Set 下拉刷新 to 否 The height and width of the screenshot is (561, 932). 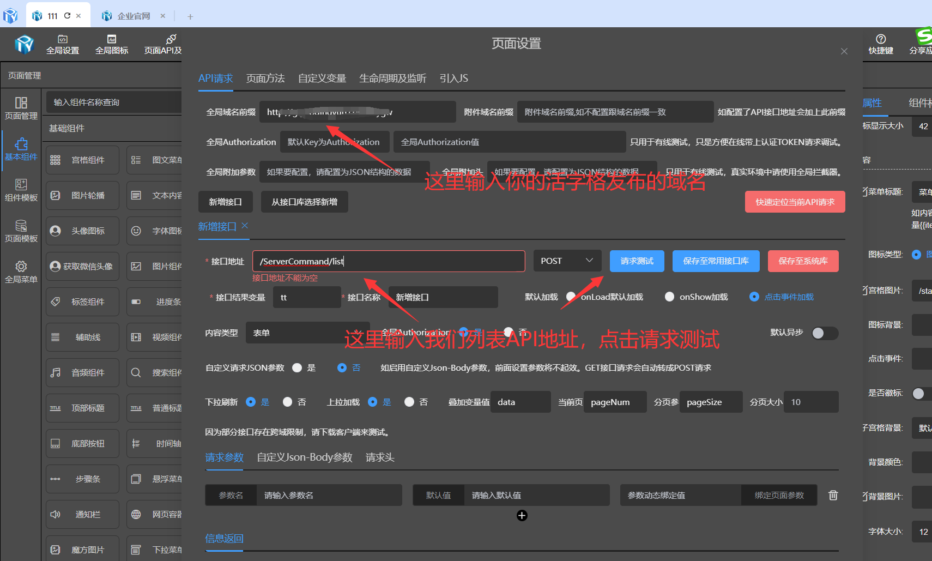[x=288, y=402]
